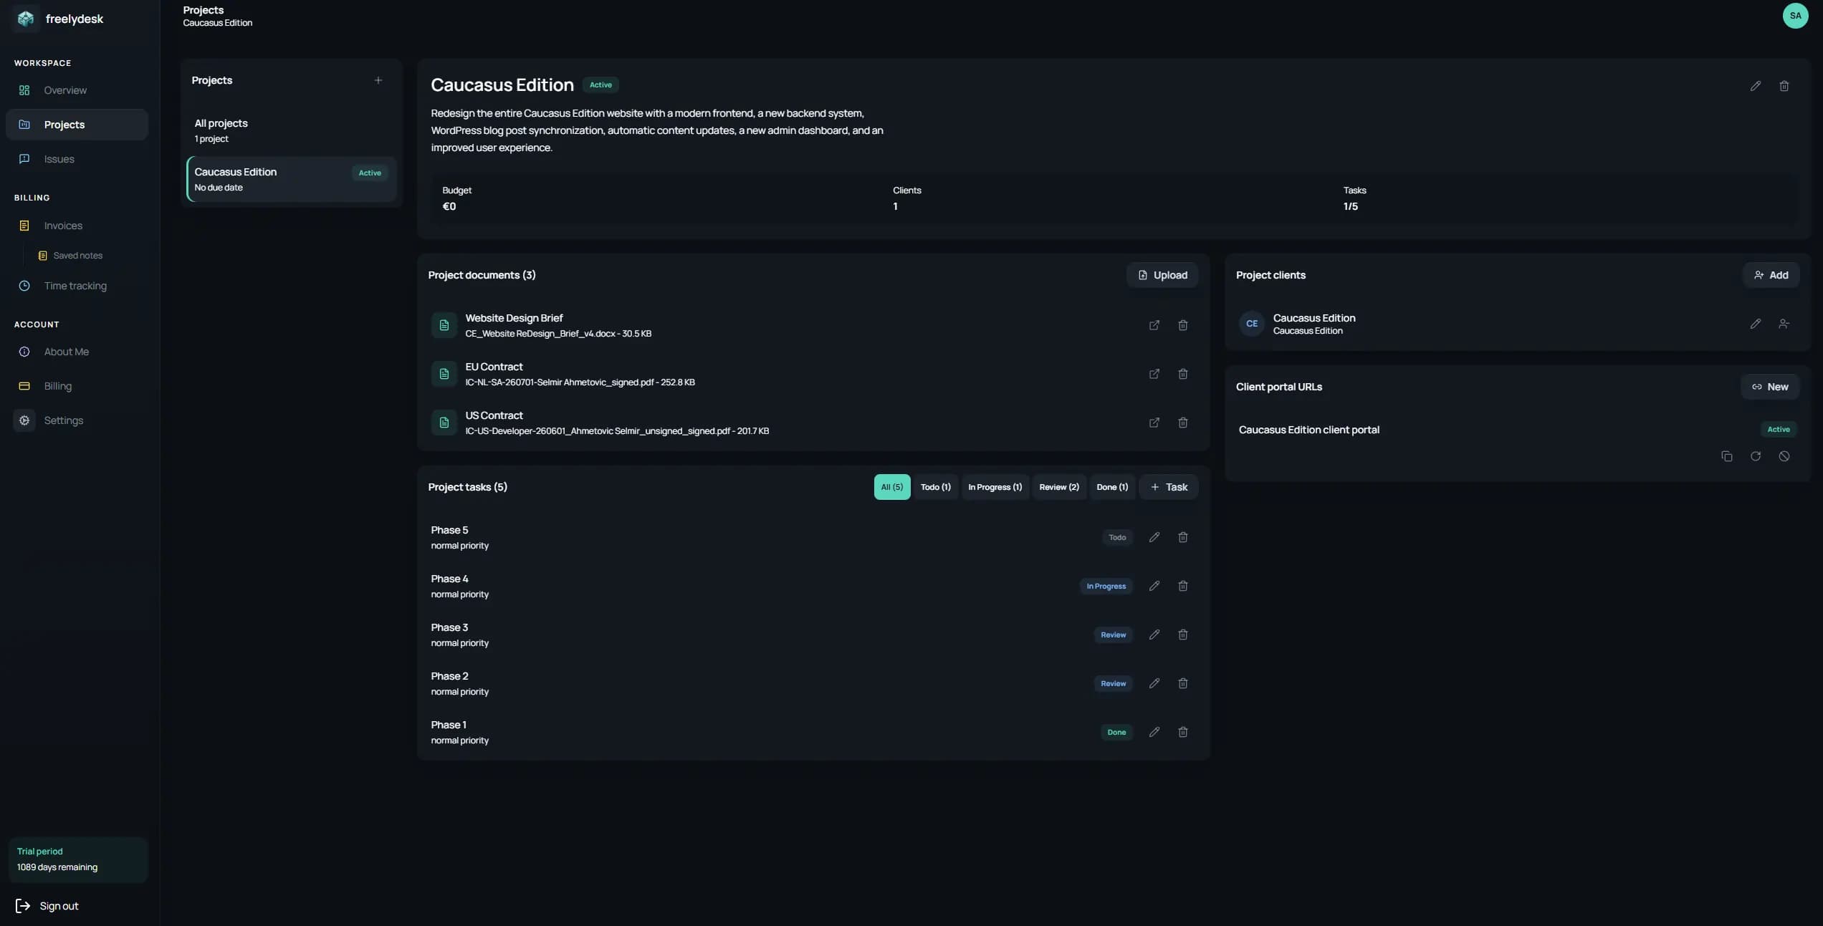Open Invoices under Billing
The height and width of the screenshot is (926, 1823).
pyautogui.click(x=77, y=226)
